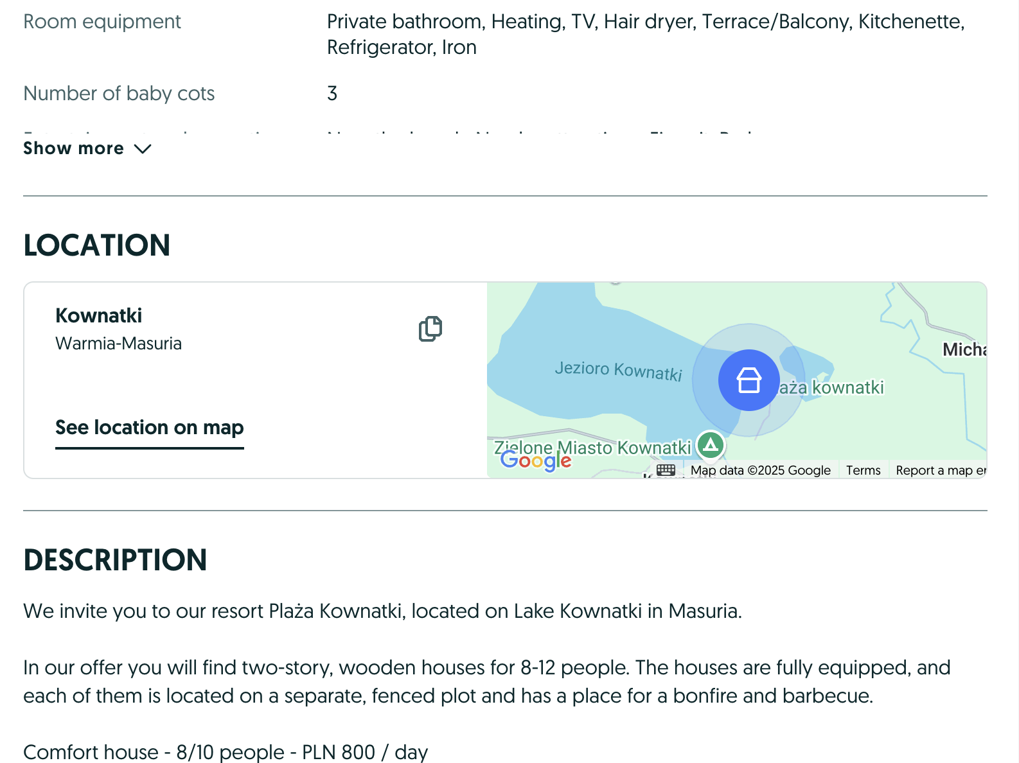
Task: Click the blue house marker on the map
Action: tap(749, 380)
